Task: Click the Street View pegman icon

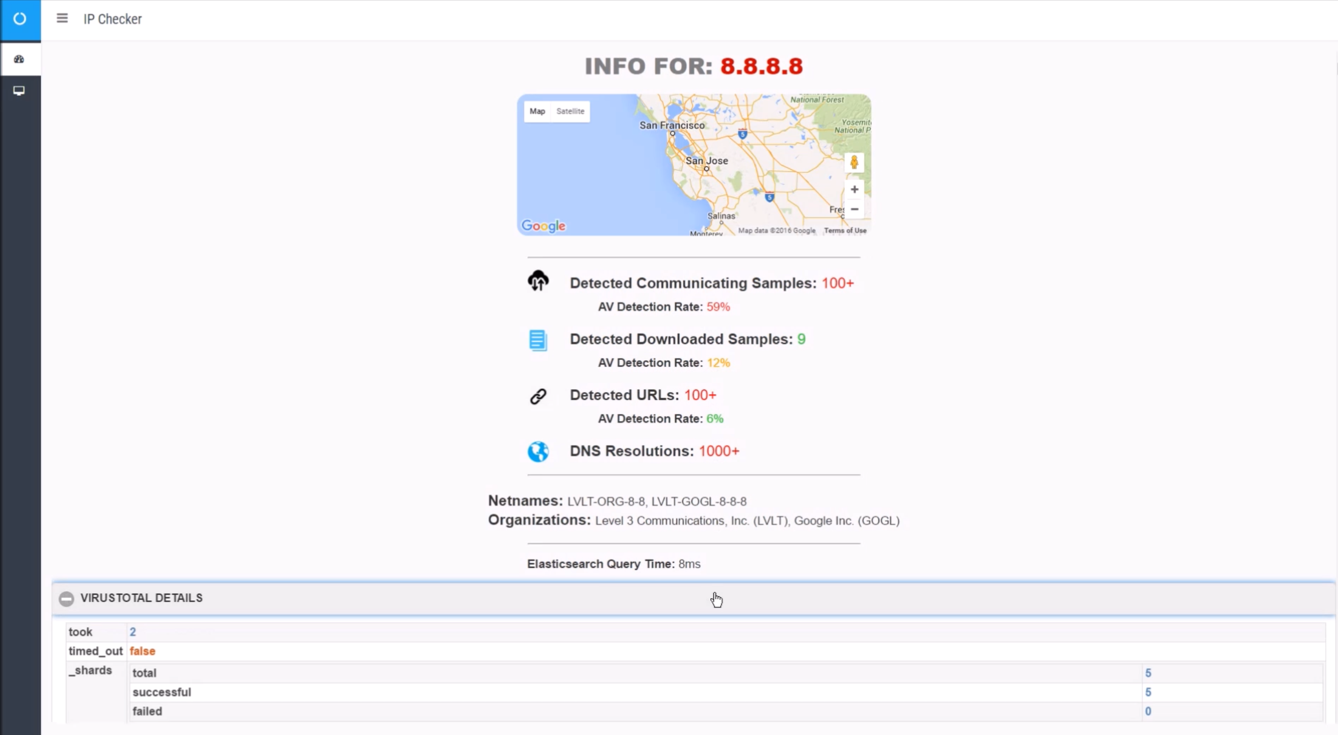Action: point(854,163)
